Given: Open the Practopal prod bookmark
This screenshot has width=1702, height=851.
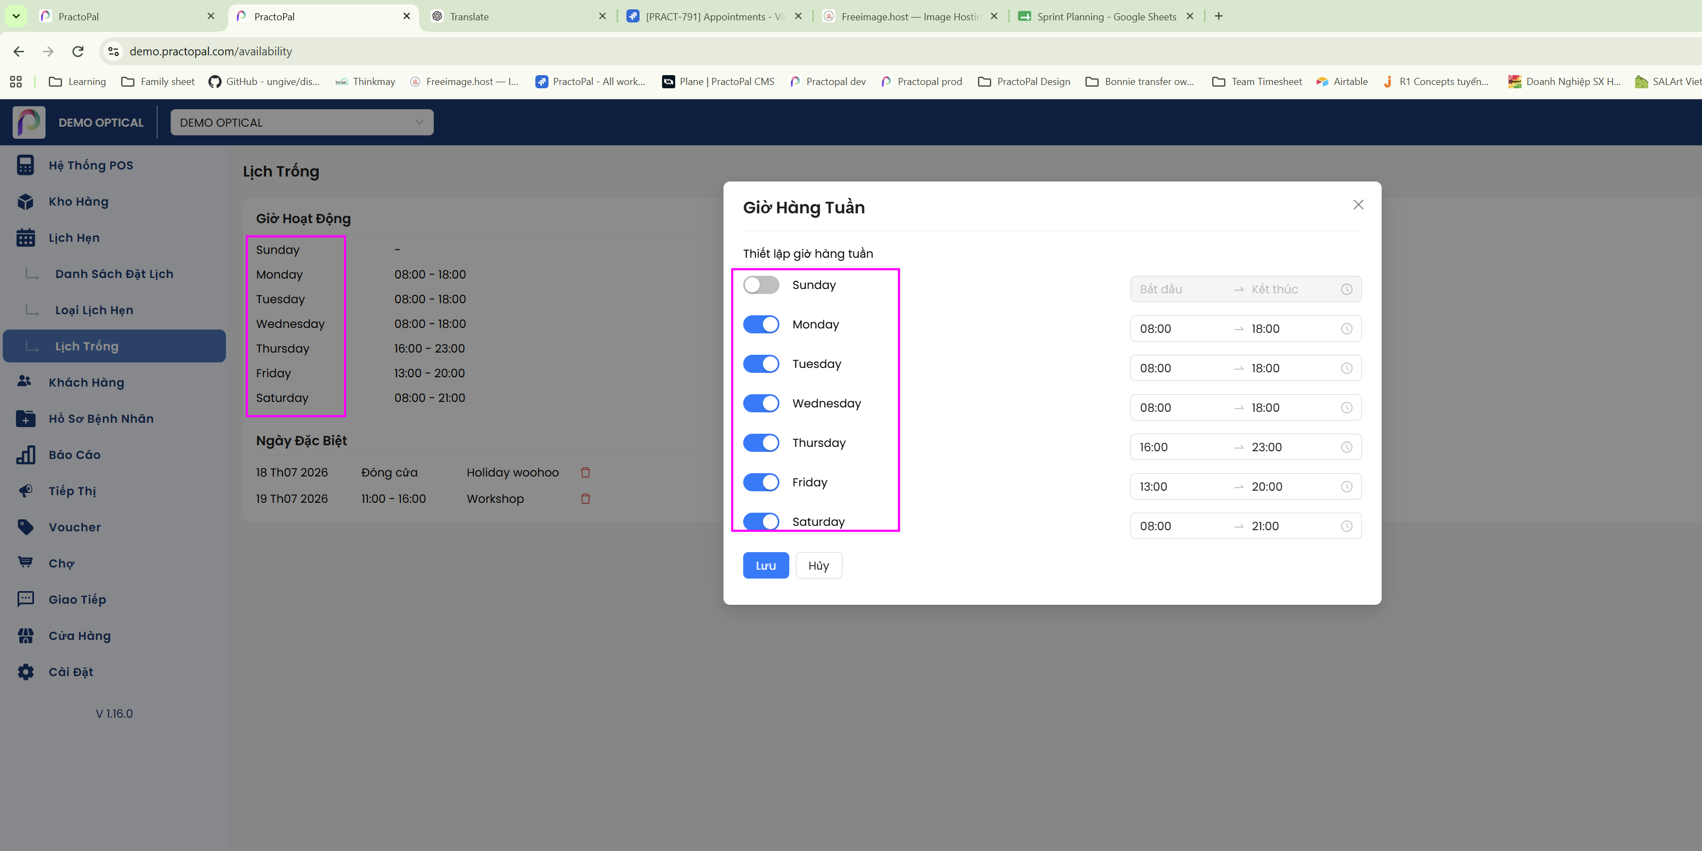Looking at the screenshot, I should pos(921,82).
